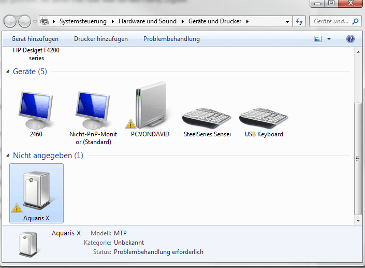Select the PCVONDAVID computer icon

pyautogui.click(x=151, y=105)
